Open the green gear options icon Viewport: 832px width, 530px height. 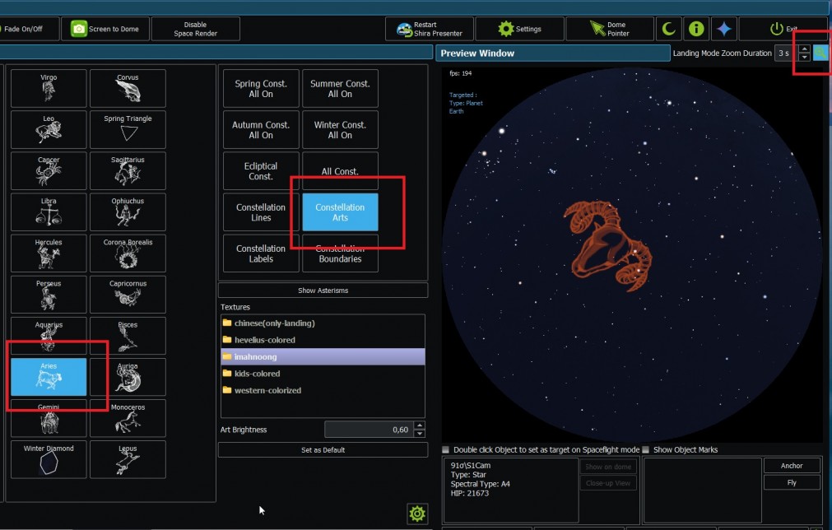417,513
